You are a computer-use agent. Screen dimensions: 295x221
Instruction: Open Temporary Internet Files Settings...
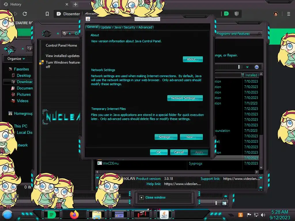166,137
